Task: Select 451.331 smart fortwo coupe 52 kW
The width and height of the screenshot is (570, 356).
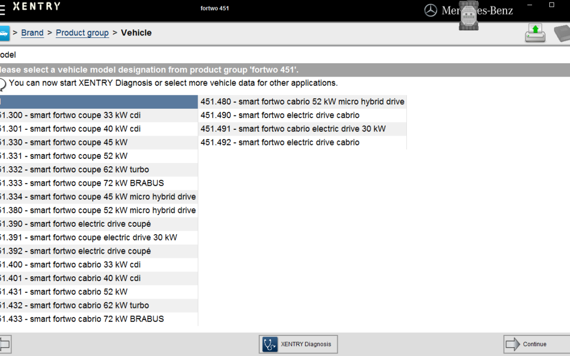Action: pyautogui.click(x=99, y=156)
